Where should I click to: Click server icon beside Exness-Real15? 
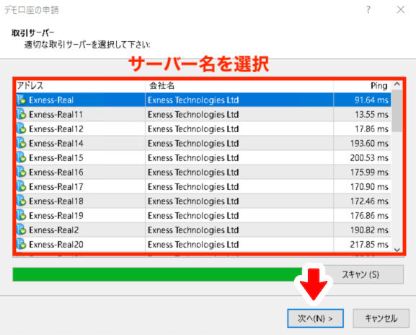click(21, 157)
